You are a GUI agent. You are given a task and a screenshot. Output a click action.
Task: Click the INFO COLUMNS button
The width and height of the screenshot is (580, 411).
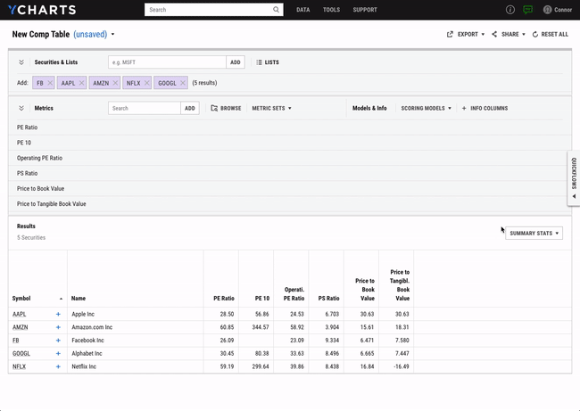coord(485,108)
